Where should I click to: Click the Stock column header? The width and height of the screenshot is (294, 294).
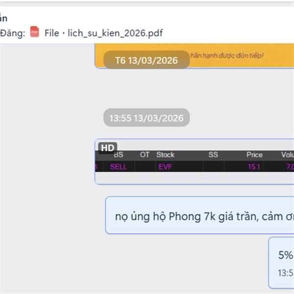tap(166, 155)
